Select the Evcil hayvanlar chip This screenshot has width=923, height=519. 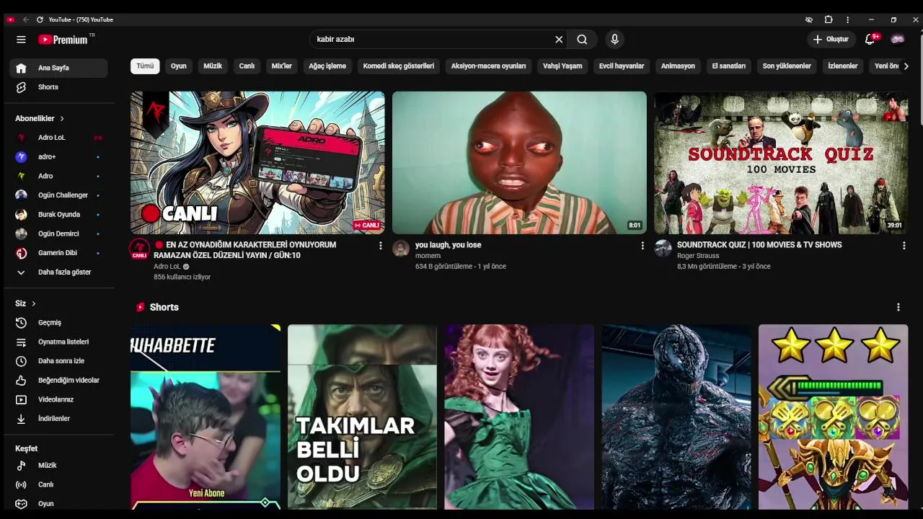coord(622,66)
